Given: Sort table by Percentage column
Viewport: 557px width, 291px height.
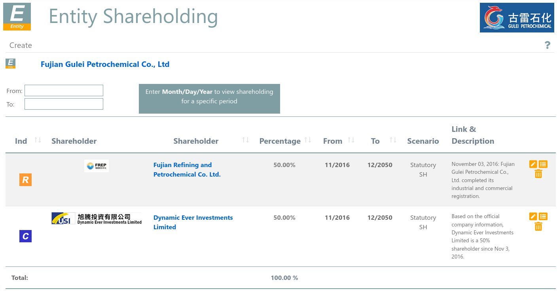Looking at the screenshot, I should [308, 140].
